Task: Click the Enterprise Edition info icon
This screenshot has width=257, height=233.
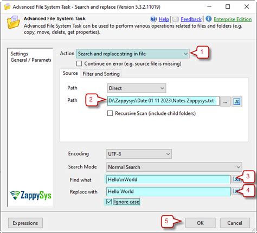Action: 208,18
